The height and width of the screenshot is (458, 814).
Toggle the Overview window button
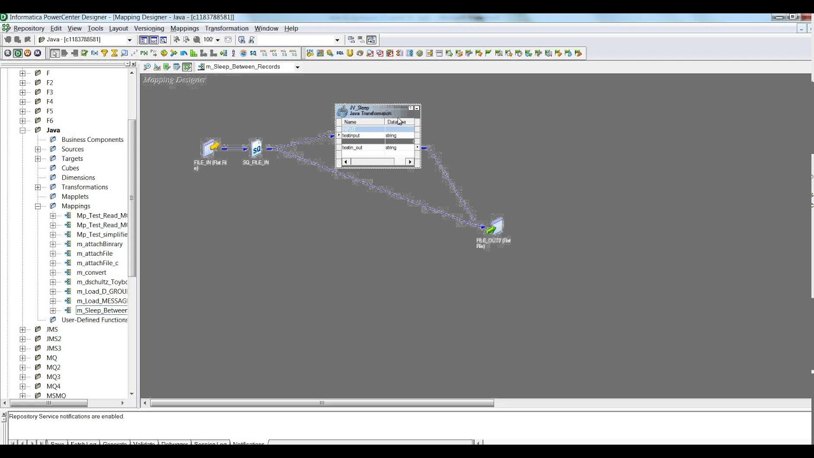[x=163, y=39]
